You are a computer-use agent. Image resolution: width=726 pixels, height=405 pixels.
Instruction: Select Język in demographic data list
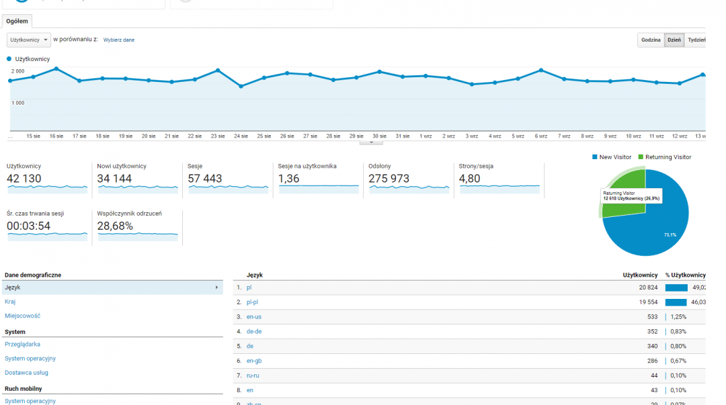tap(13, 287)
